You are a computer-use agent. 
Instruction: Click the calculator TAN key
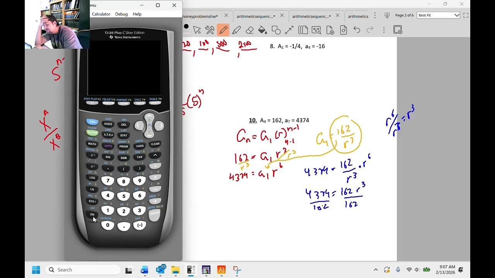tap(140, 157)
